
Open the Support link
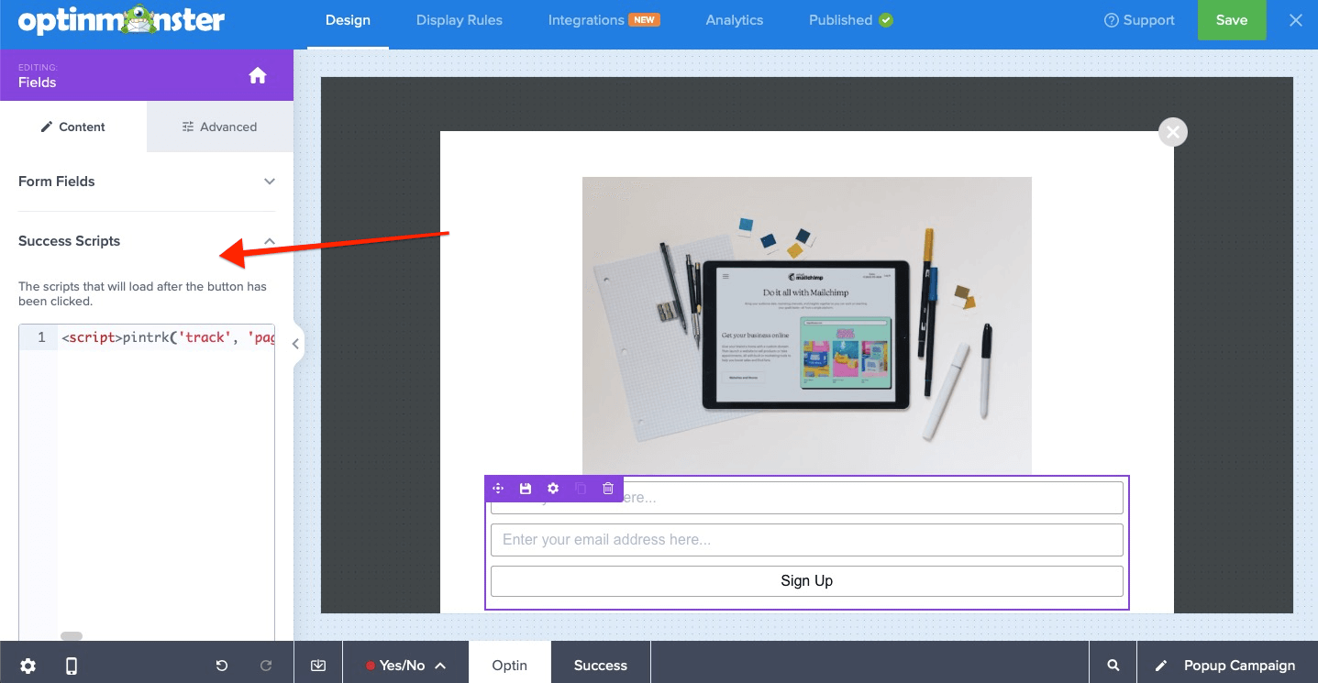[x=1139, y=20]
